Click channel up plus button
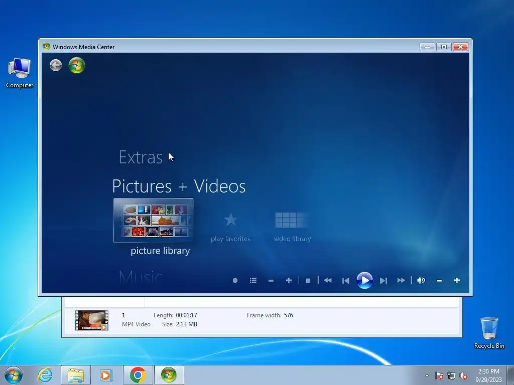Image resolution: width=514 pixels, height=385 pixels. 289,281
